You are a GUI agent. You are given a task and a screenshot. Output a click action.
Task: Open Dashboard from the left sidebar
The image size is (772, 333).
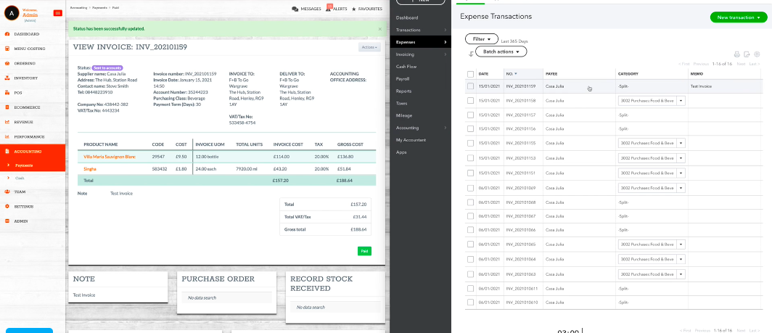click(27, 34)
